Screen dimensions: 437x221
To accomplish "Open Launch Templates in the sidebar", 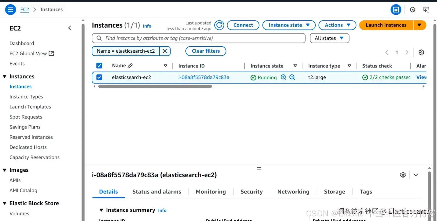I will coord(30,107).
